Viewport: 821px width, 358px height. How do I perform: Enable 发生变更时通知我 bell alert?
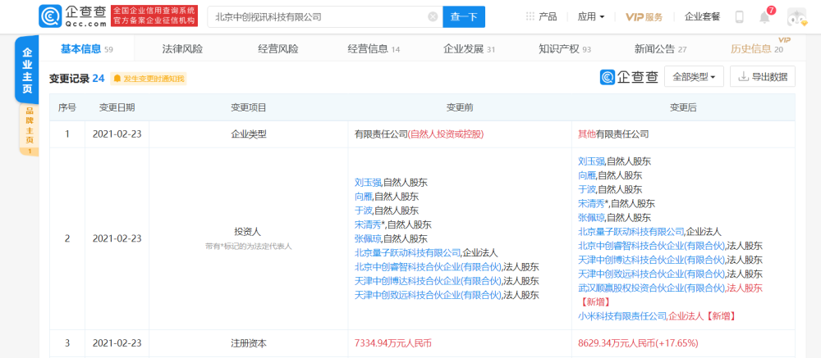point(148,79)
